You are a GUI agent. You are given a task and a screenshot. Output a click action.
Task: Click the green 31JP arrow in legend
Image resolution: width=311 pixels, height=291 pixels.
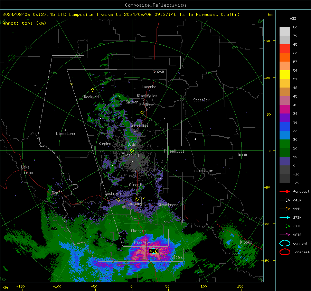coord(285,226)
